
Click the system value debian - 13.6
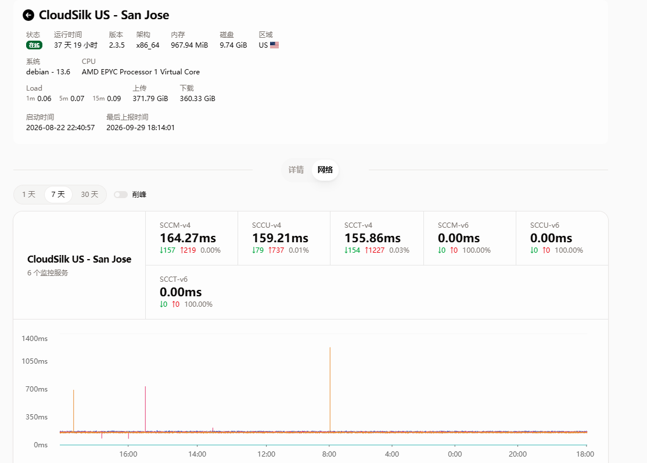pyautogui.click(x=48, y=72)
